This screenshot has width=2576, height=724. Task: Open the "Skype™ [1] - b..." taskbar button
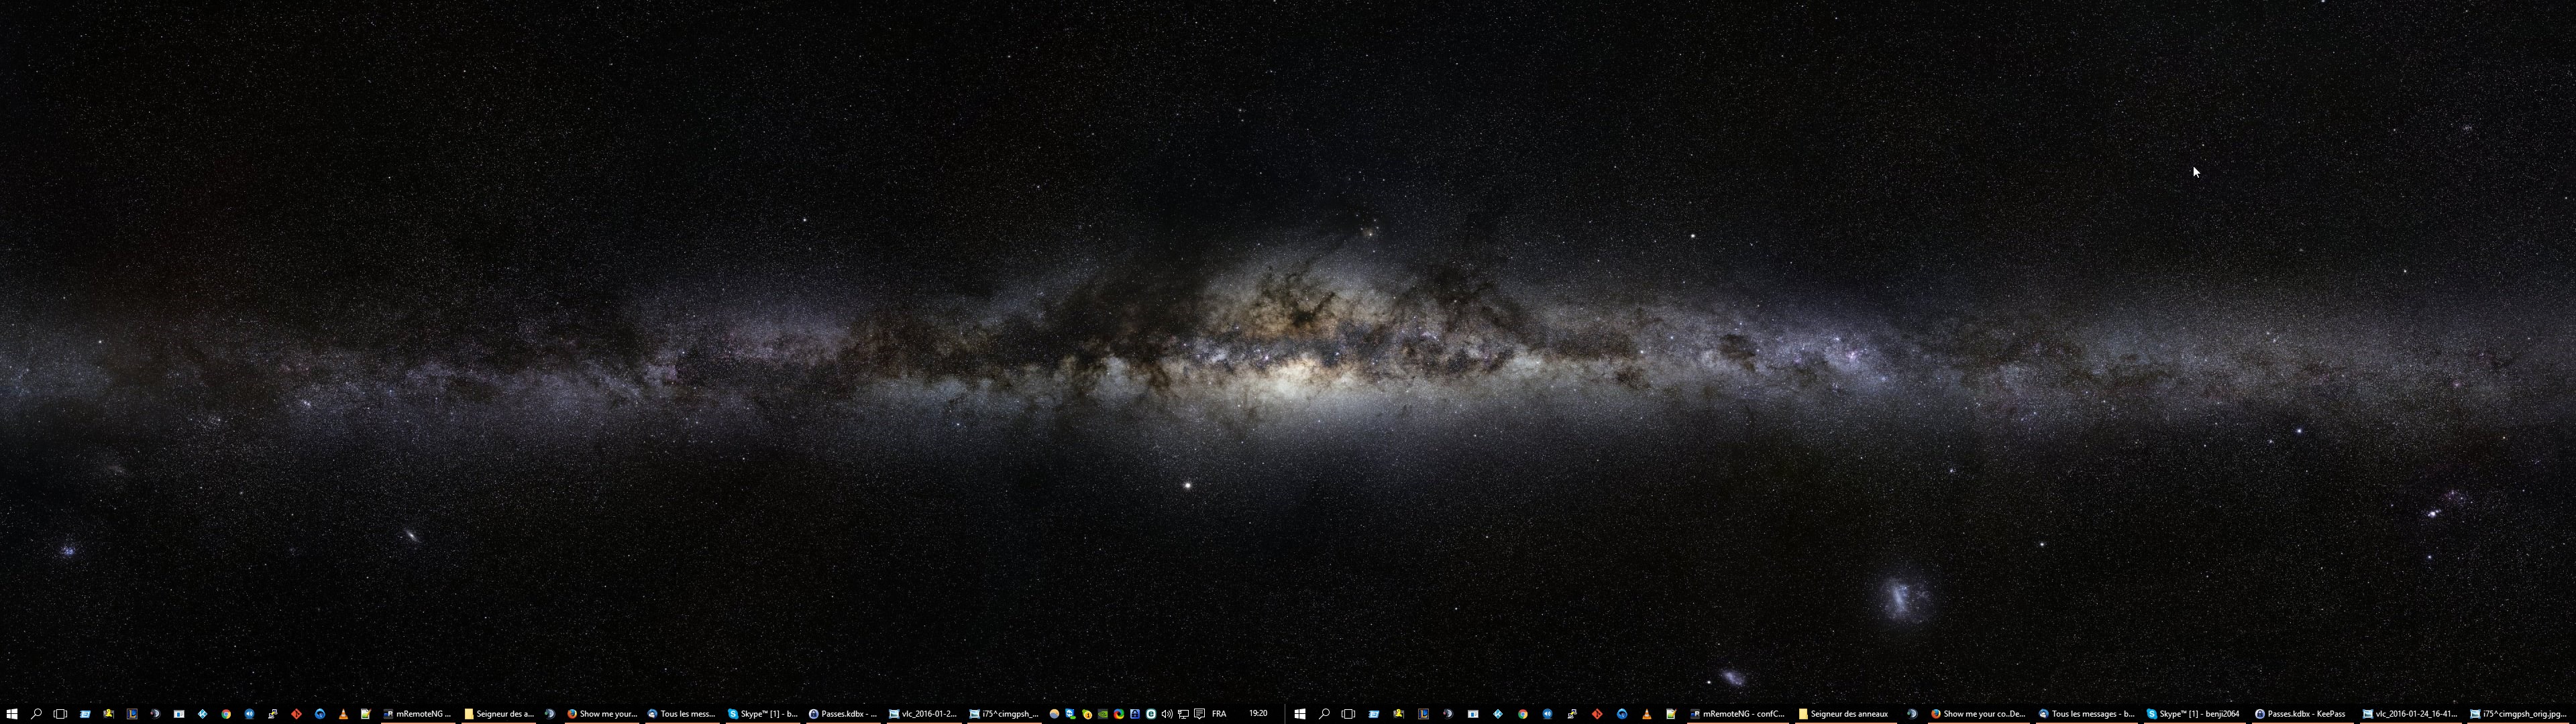763,714
